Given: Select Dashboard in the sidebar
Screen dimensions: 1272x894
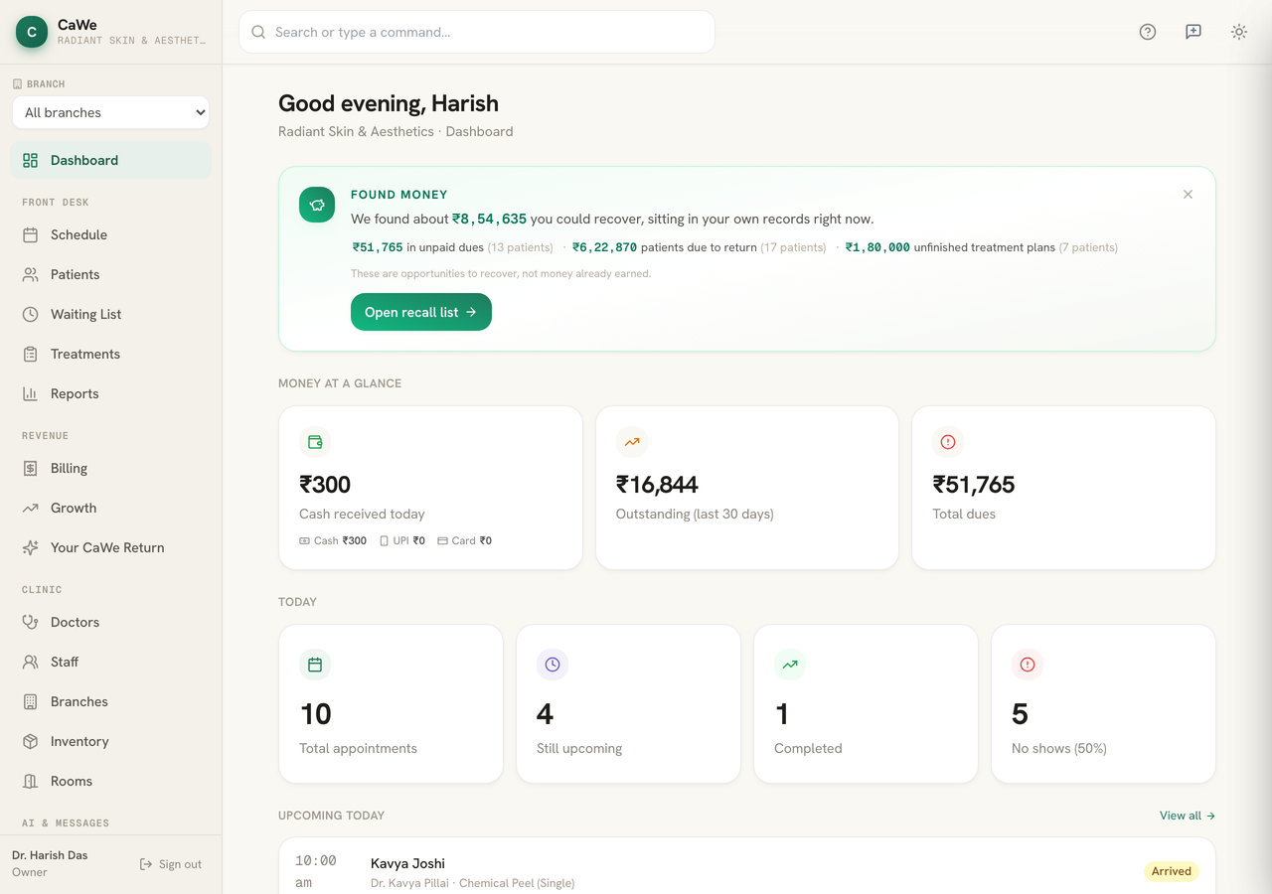Looking at the screenshot, I should click(111, 160).
